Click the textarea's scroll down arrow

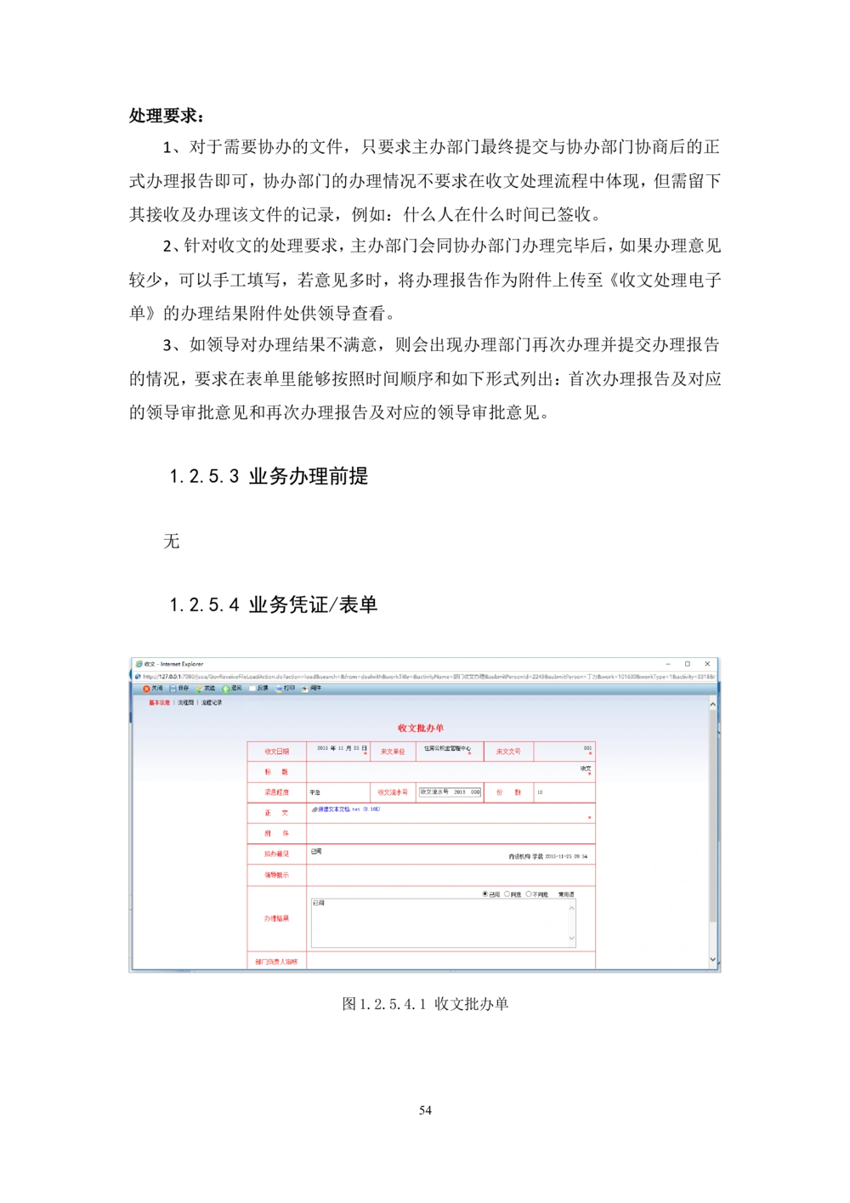point(572,939)
